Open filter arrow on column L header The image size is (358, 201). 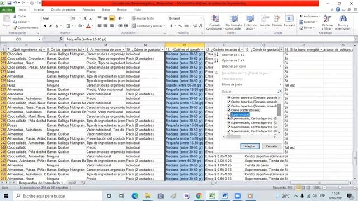[83, 50]
